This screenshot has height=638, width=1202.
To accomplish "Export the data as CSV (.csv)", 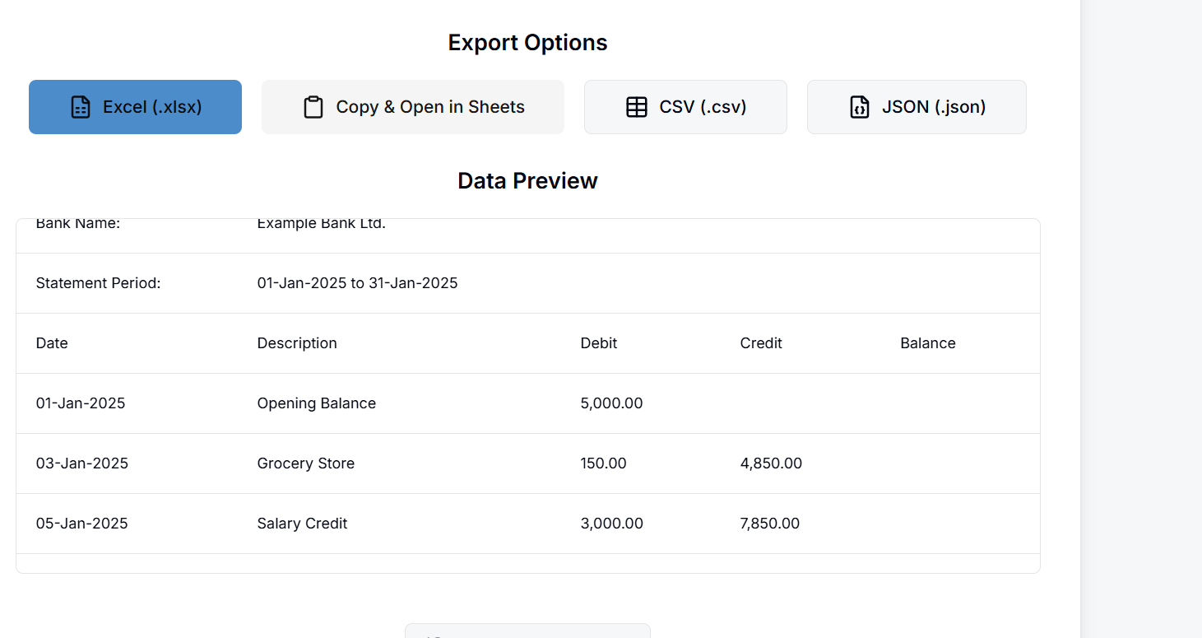I will click(x=685, y=106).
